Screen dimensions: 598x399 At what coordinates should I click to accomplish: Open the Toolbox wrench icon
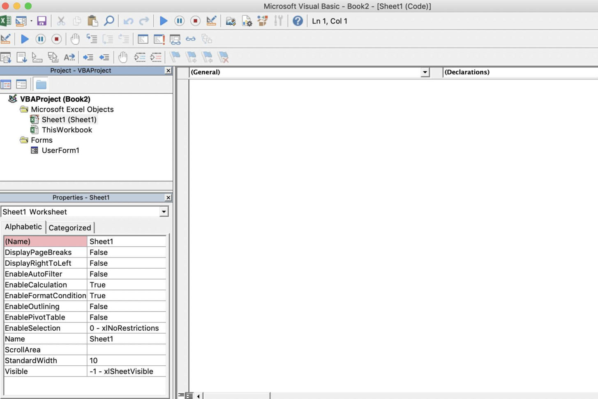tap(278, 21)
